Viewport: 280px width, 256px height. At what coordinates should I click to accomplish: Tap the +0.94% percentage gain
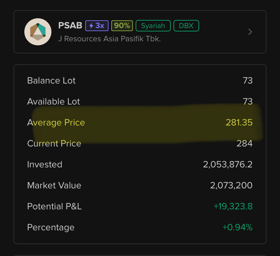click(x=237, y=227)
